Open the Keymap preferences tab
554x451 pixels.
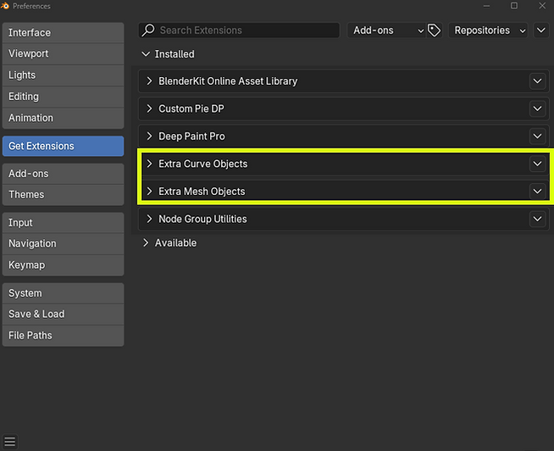click(63, 264)
